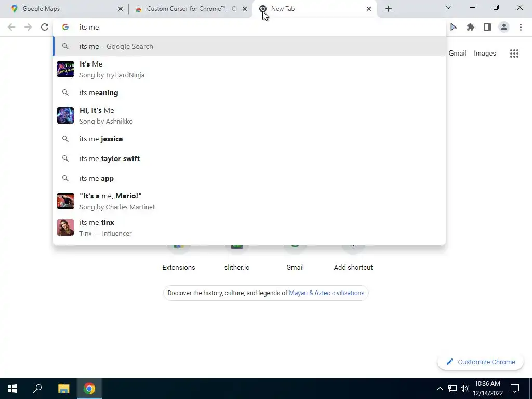Click the Charles Martinet song thumbnail
This screenshot has height=399, width=532.
pyautogui.click(x=65, y=201)
